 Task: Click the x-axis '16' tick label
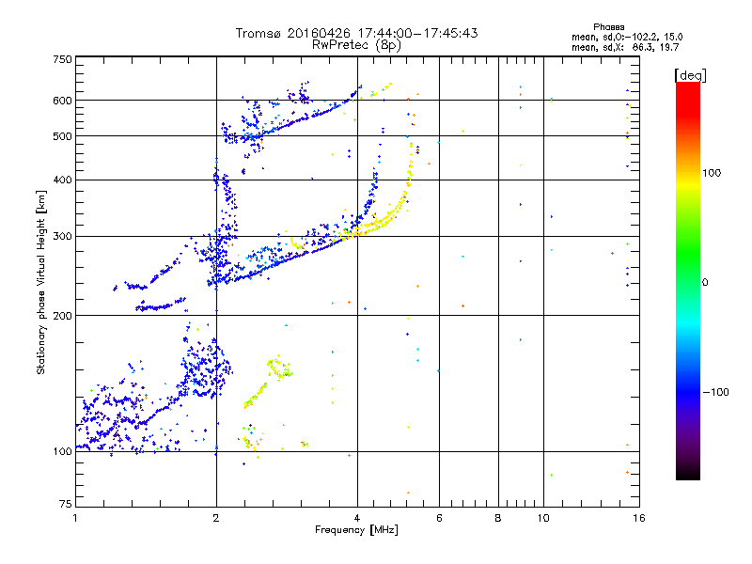[x=639, y=518]
